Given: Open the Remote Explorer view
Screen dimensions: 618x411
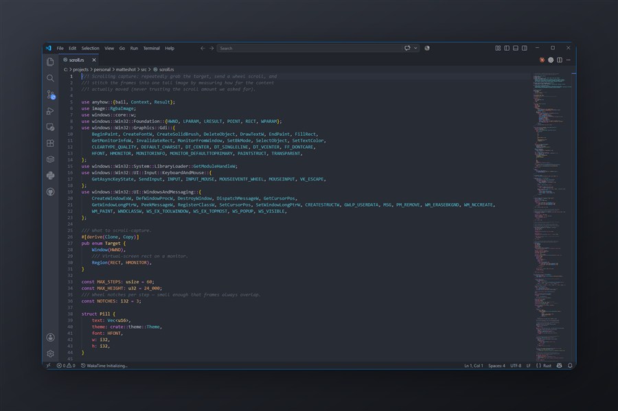Looking at the screenshot, I should 50,127.
